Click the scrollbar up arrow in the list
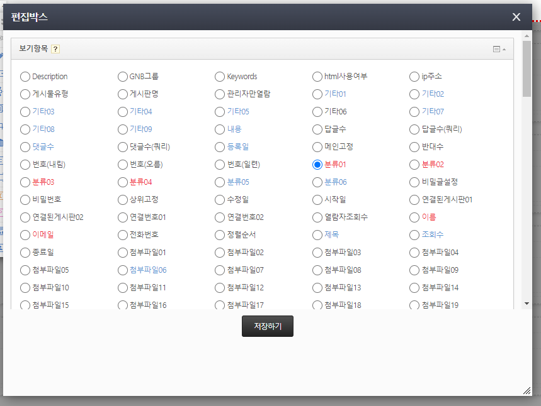 [x=527, y=35]
